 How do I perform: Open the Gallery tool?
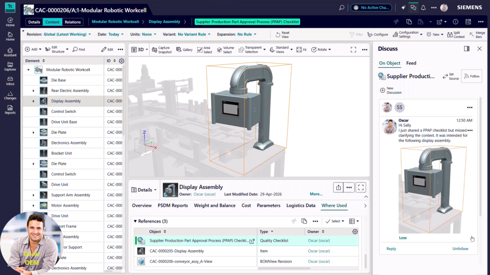point(184,50)
